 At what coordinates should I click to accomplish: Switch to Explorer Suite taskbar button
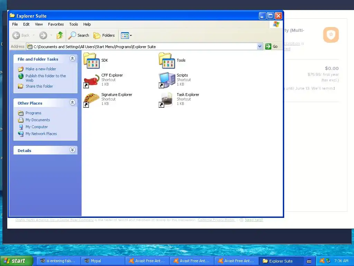click(x=281, y=261)
